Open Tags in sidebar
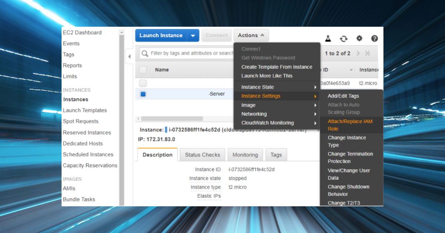The image size is (445, 233). click(69, 55)
